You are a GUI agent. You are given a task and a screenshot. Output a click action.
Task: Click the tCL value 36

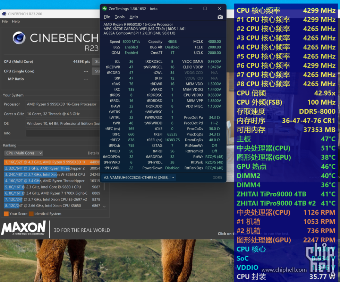pyautogui.click(x=131, y=62)
